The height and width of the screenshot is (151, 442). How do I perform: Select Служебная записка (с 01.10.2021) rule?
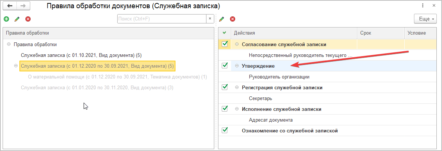(81, 55)
